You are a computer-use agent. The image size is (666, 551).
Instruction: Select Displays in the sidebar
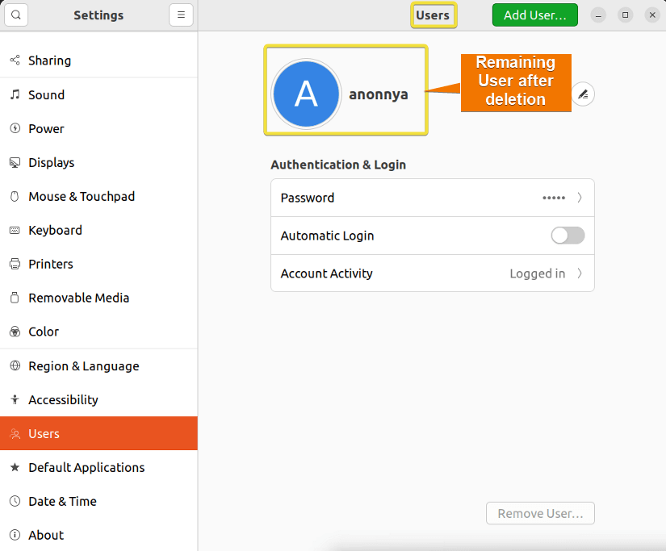point(98,163)
